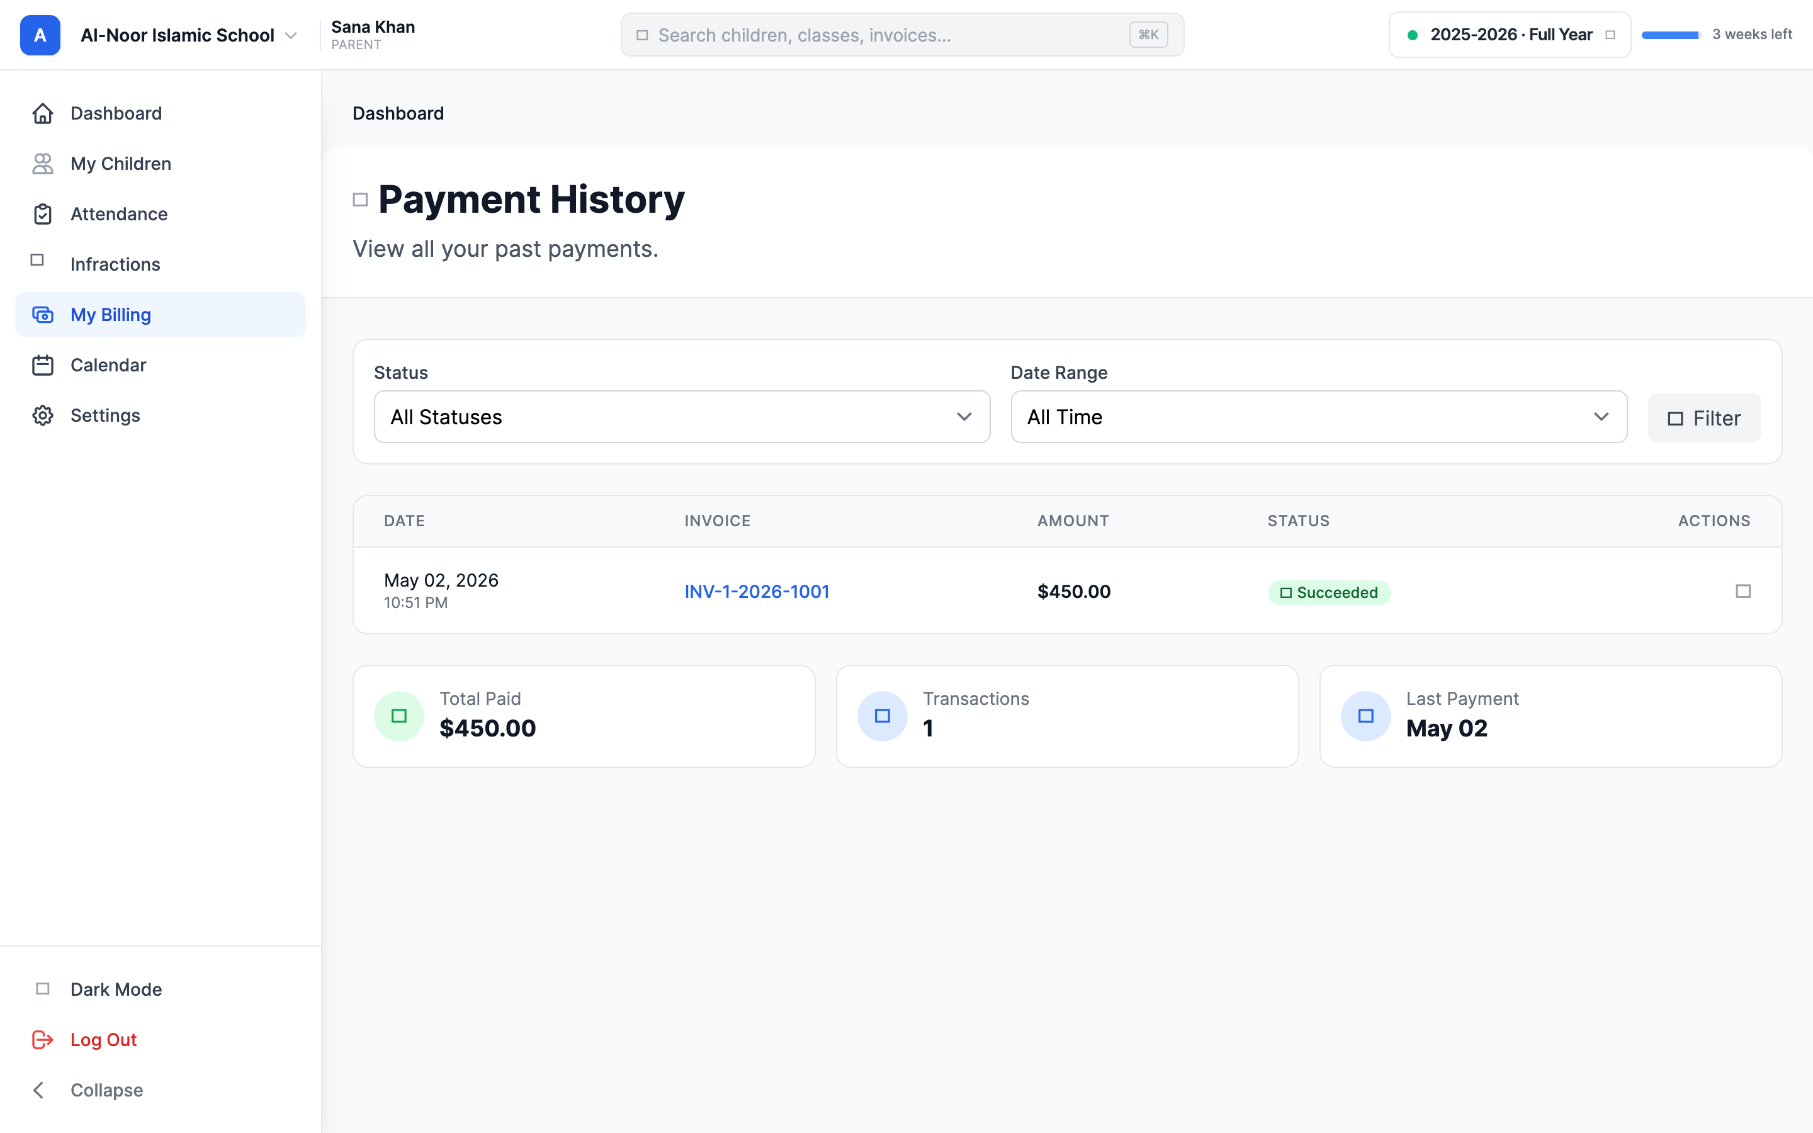Open Calendar page
The image size is (1813, 1133).
[x=161, y=365]
